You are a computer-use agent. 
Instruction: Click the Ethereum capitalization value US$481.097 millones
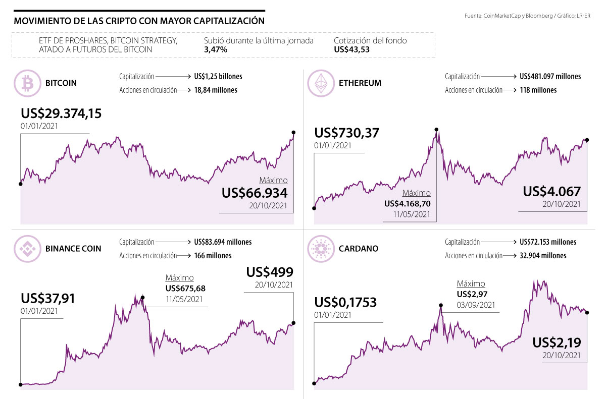(550, 77)
